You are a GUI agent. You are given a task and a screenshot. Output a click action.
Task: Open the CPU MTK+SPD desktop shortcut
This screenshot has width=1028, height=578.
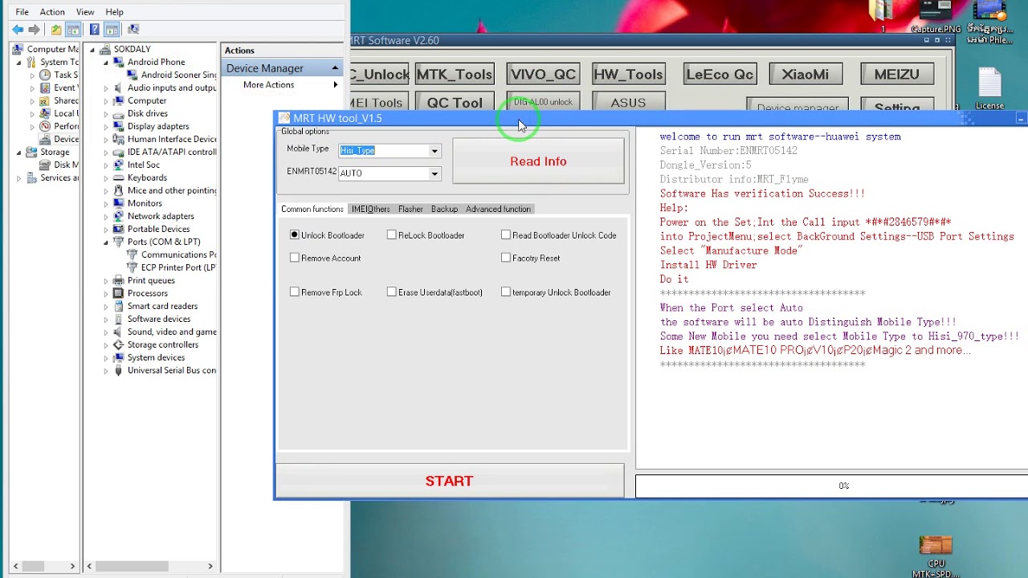coord(936,556)
